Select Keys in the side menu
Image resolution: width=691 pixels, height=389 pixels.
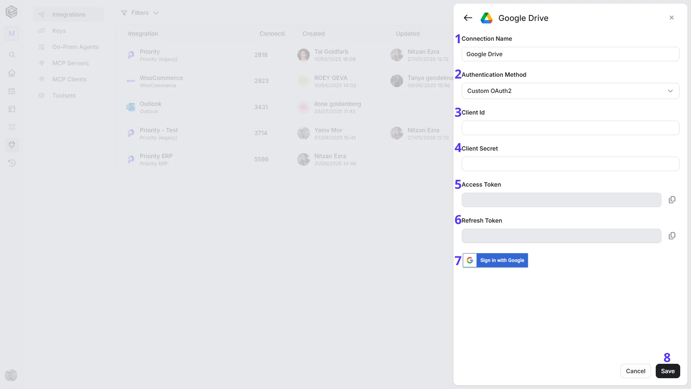coord(59,31)
